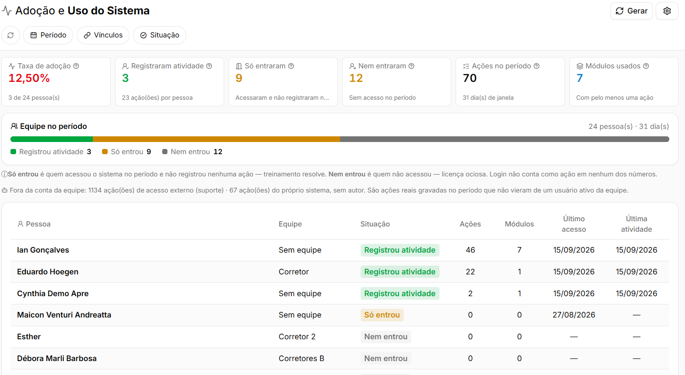Viewport: 685px width, 375px height.
Task: Click the Ações no período list icon
Action: 466,66
